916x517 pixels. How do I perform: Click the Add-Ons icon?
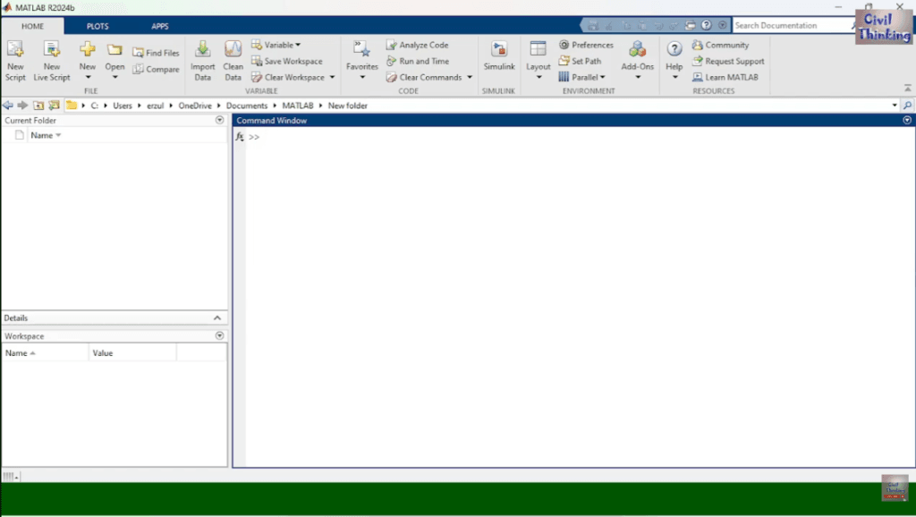coord(638,55)
